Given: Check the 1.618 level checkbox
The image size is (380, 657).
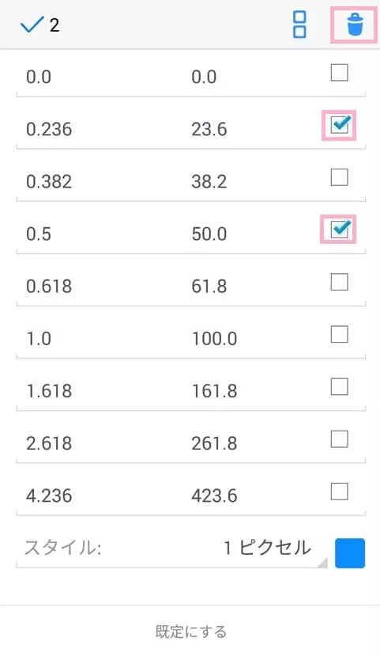Looking at the screenshot, I should [340, 387].
